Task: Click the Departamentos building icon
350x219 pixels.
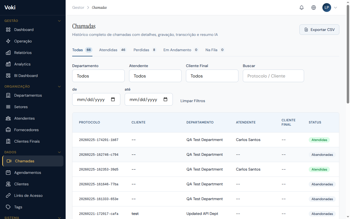Action: click(x=8, y=95)
